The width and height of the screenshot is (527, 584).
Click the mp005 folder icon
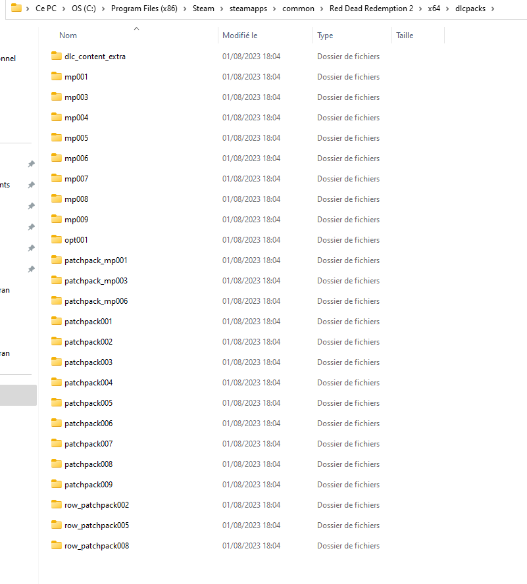coord(57,137)
